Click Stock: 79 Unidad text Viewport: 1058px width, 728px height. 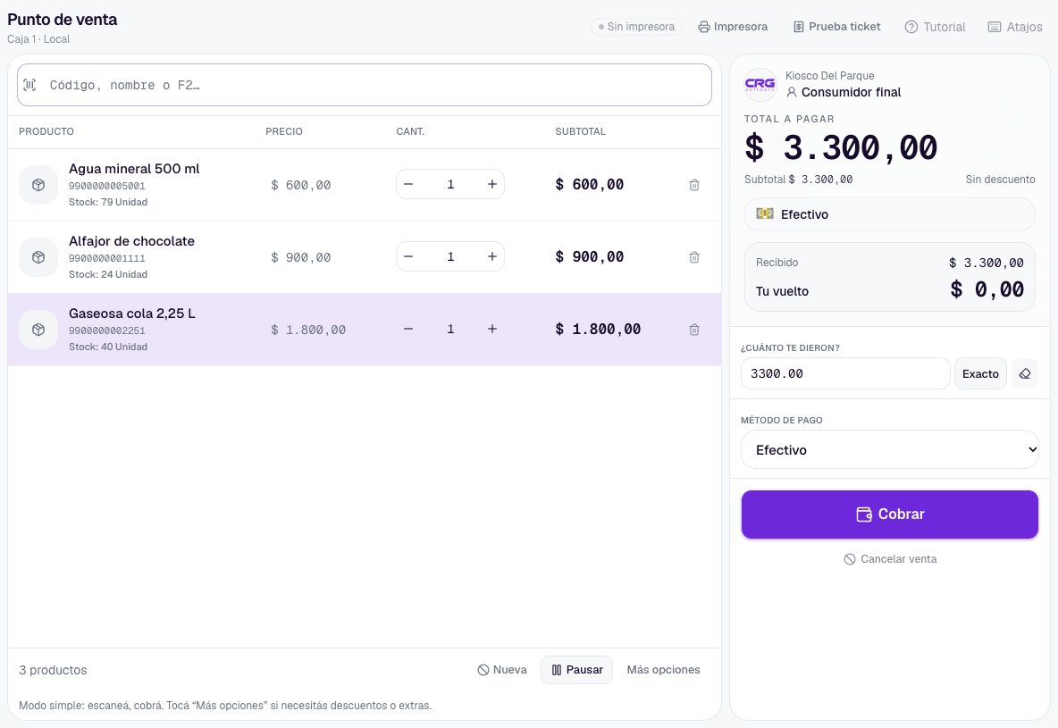108,202
